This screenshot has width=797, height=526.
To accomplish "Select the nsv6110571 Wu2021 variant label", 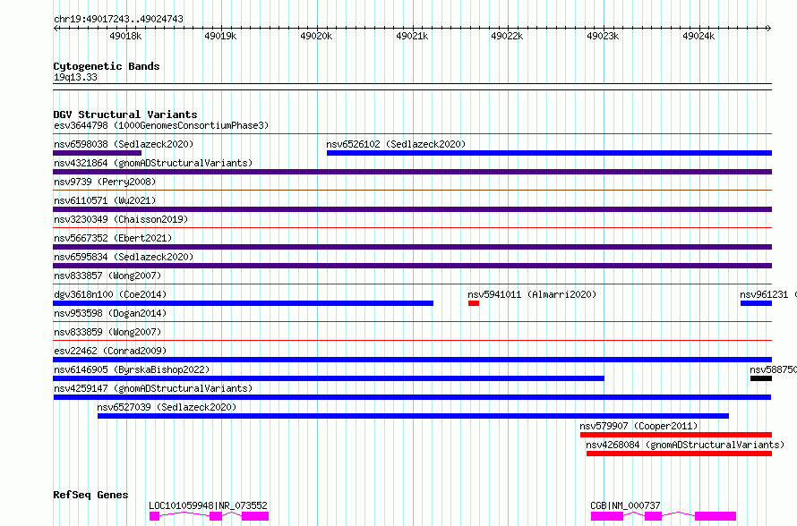I will [x=105, y=200].
